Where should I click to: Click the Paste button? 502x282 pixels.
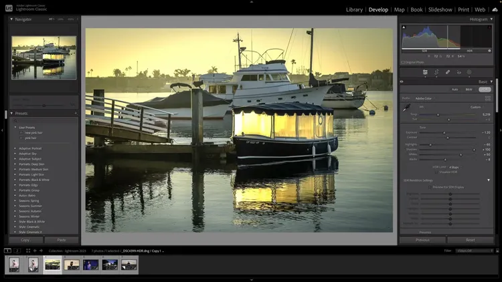(x=62, y=240)
